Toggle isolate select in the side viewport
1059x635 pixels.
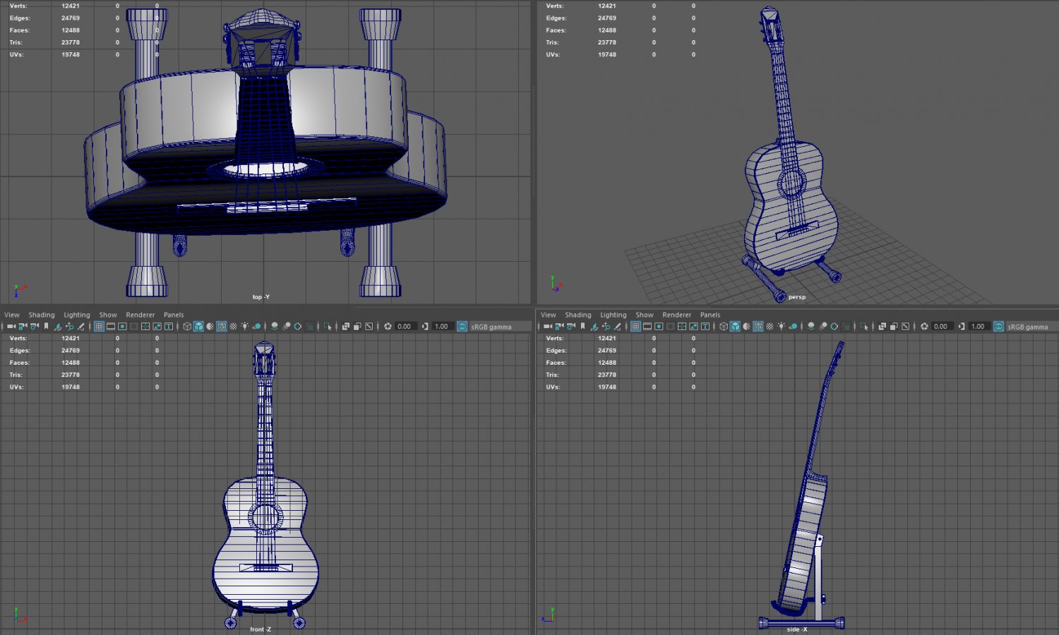click(866, 326)
